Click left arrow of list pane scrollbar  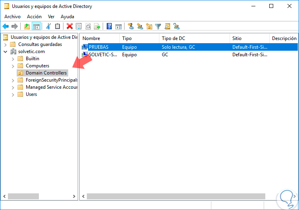(83, 196)
